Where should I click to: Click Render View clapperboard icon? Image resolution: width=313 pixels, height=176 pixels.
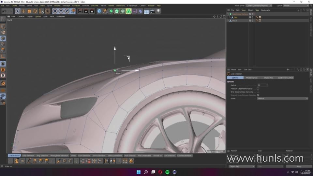[80, 11]
